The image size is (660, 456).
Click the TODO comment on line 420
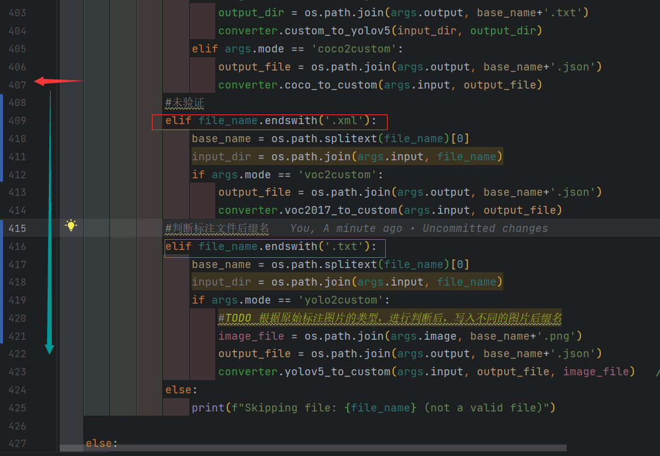[x=389, y=317]
